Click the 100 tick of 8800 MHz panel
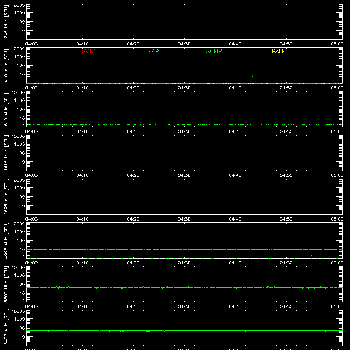Viewport: 350px width, 350px height. (21, 284)
